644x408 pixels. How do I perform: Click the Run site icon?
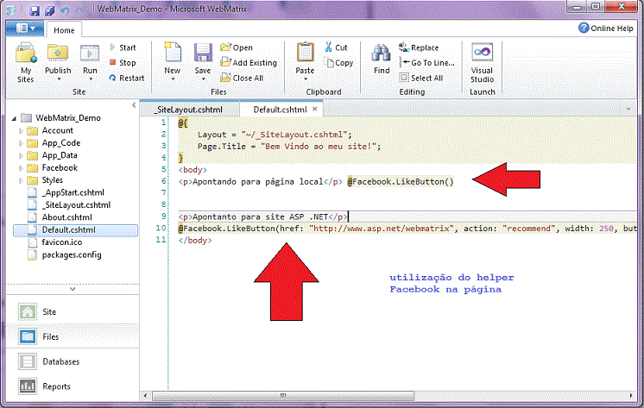(x=90, y=53)
